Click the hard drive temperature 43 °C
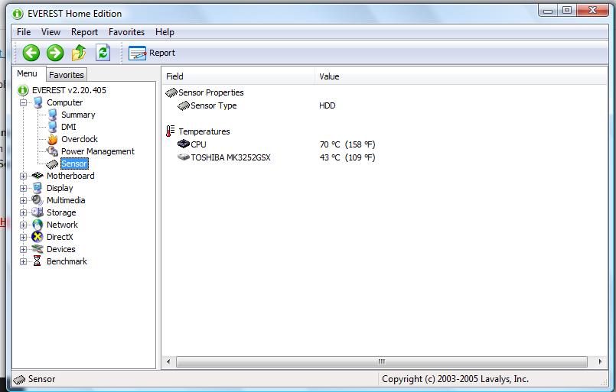Viewport: 616px width, 392px height. click(347, 157)
